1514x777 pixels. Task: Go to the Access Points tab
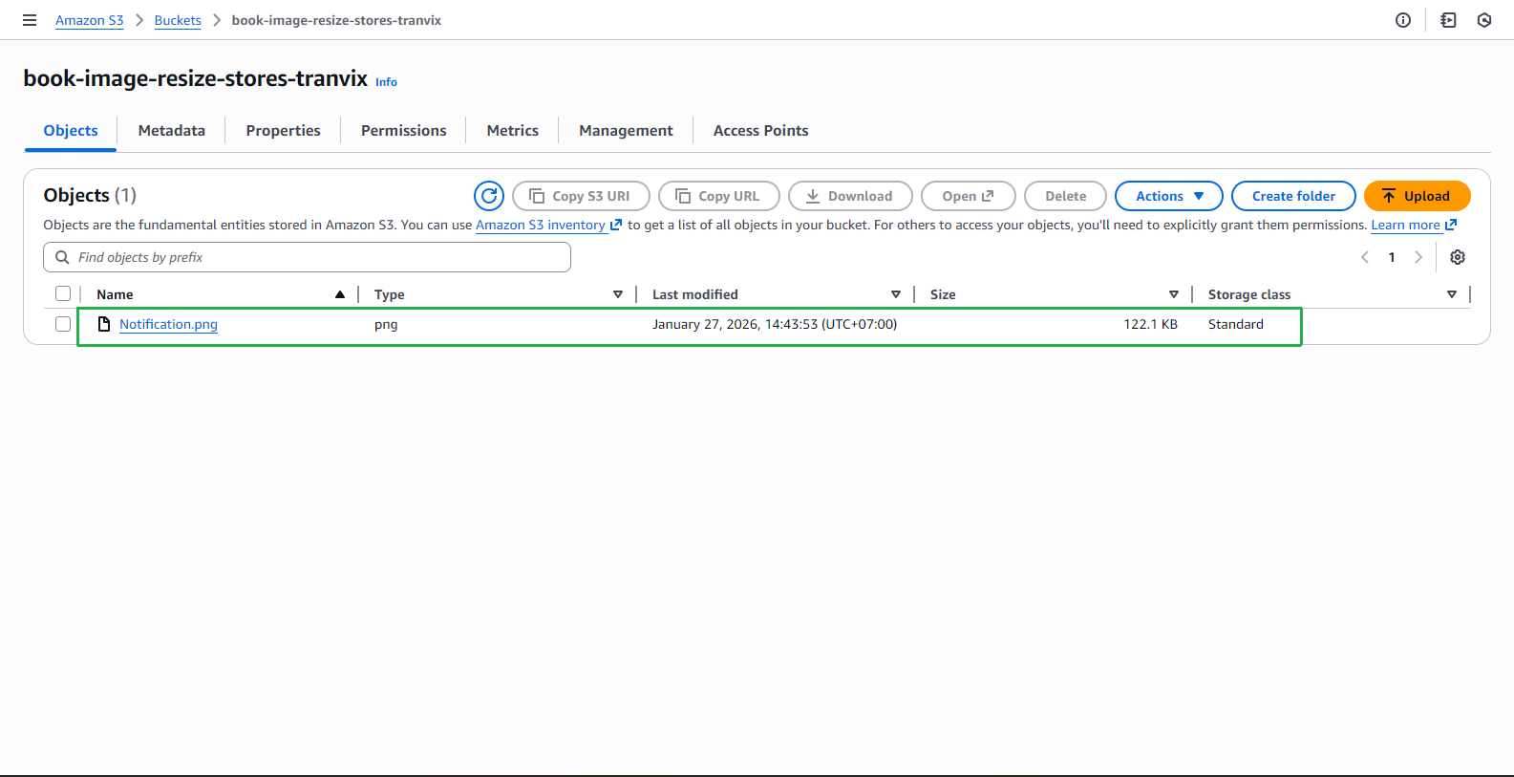(761, 131)
